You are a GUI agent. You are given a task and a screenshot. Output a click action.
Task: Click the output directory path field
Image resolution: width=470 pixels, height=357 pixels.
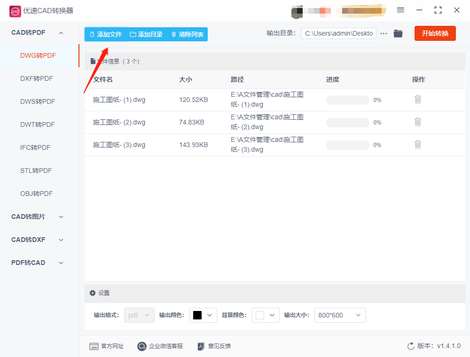point(339,33)
